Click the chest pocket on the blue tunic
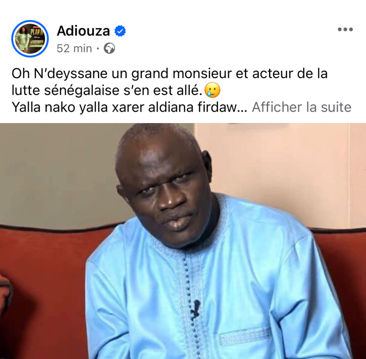The image size is (366, 359). pyautogui.click(x=245, y=336)
